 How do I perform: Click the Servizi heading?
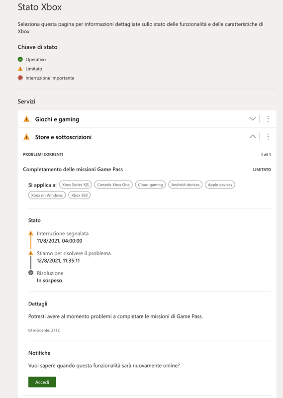(x=26, y=101)
